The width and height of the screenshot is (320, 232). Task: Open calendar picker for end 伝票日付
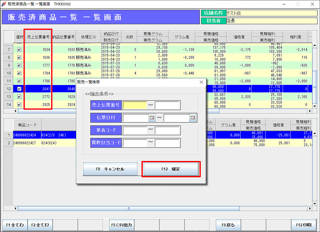[x=193, y=118]
